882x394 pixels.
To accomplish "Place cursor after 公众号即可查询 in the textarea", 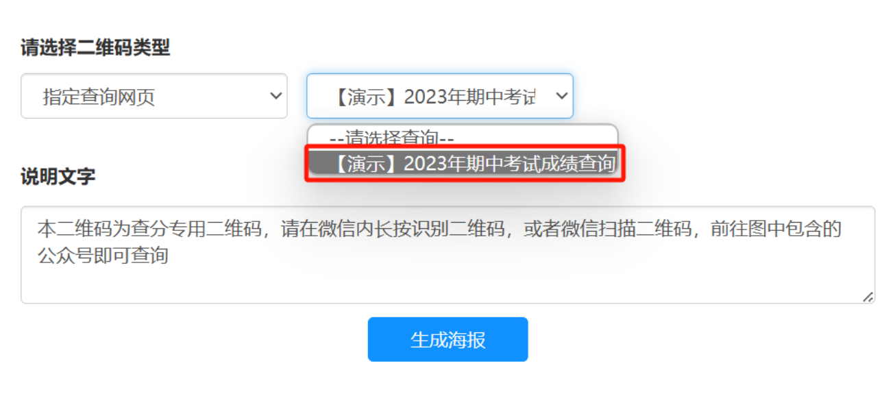I will pyautogui.click(x=169, y=256).
